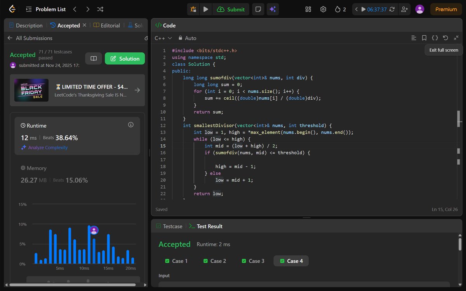The width and height of the screenshot is (466, 291).
Task: Start the timer play button
Action: (363, 9)
